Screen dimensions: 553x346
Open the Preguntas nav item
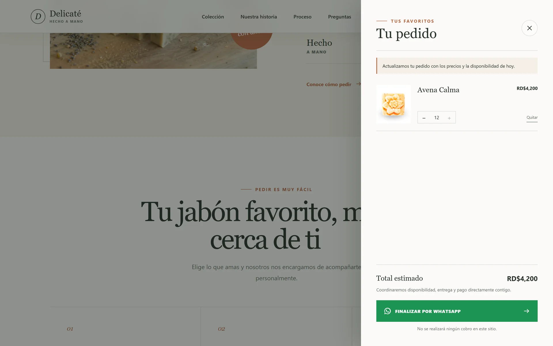click(x=340, y=17)
